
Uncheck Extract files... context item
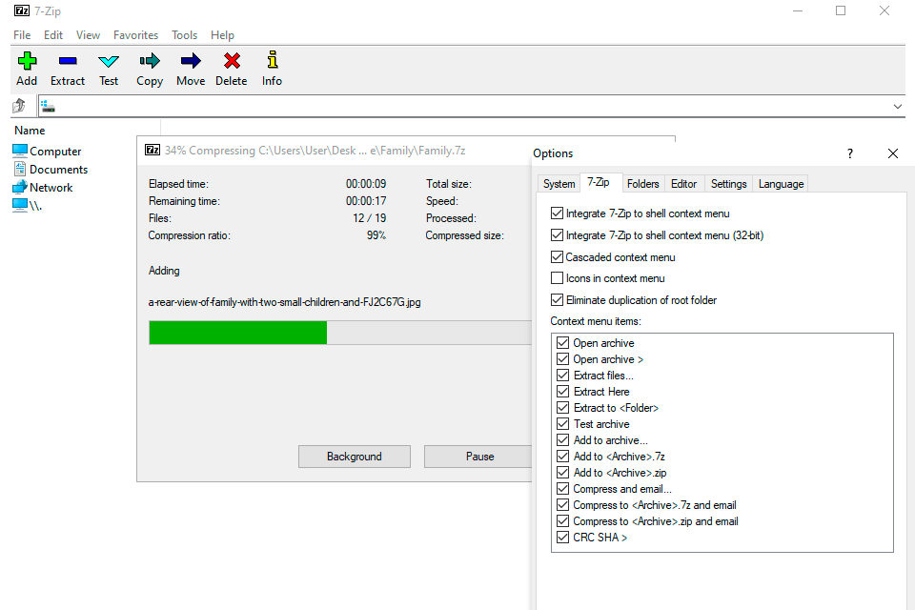(562, 375)
